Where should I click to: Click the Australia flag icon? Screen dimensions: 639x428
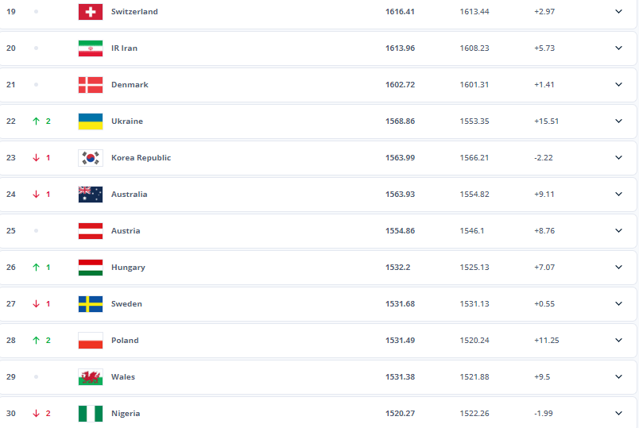91,195
